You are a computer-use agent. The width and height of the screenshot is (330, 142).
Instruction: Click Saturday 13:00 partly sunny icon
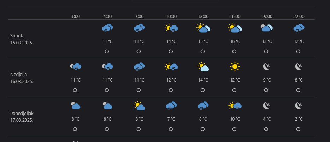[x=203, y=28]
